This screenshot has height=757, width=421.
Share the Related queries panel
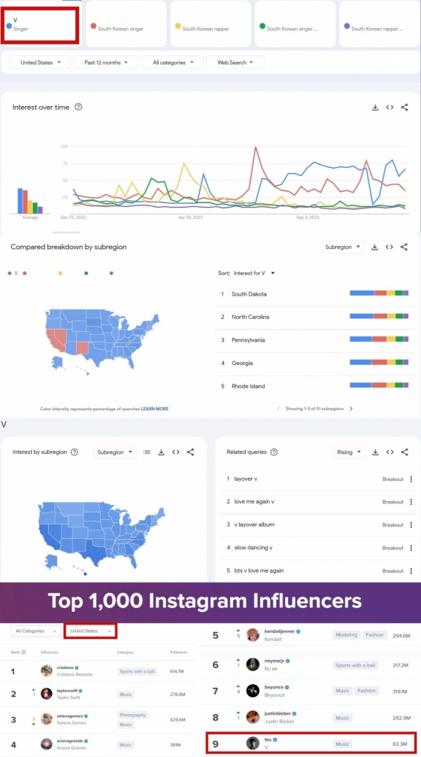tap(404, 452)
